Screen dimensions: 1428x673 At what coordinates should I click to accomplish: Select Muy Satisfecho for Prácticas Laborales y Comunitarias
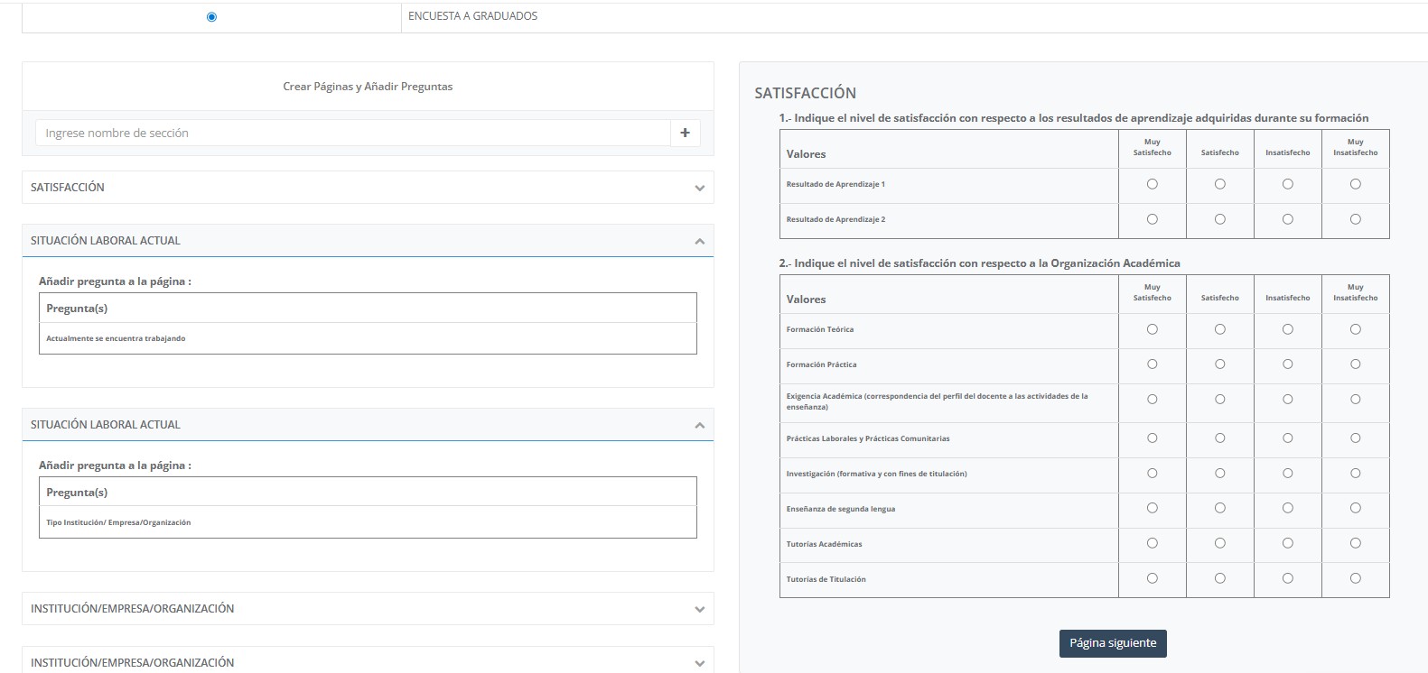[1152, 438]
